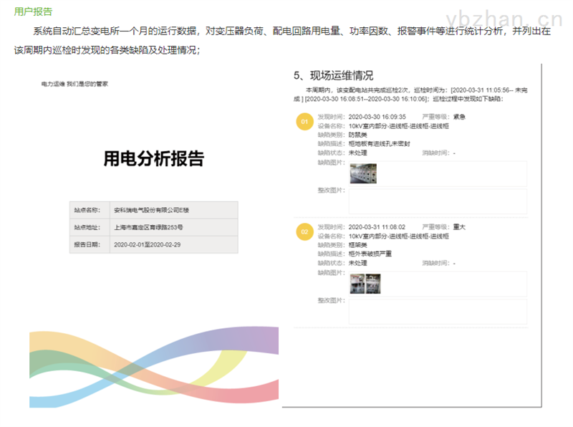573x427 pixels.
Task: Open the first defect photo under record 02
Action: click(356, 284)
